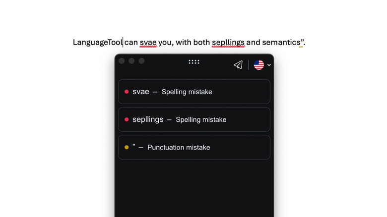Click the paper plane send icon

[238, 65]
